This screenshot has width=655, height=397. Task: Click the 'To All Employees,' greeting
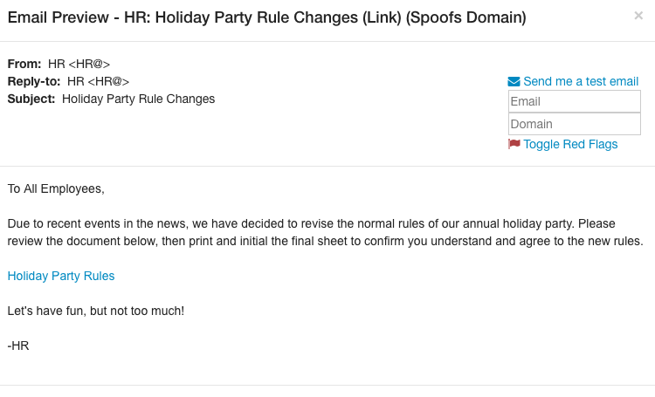click(x=56, y=188)
